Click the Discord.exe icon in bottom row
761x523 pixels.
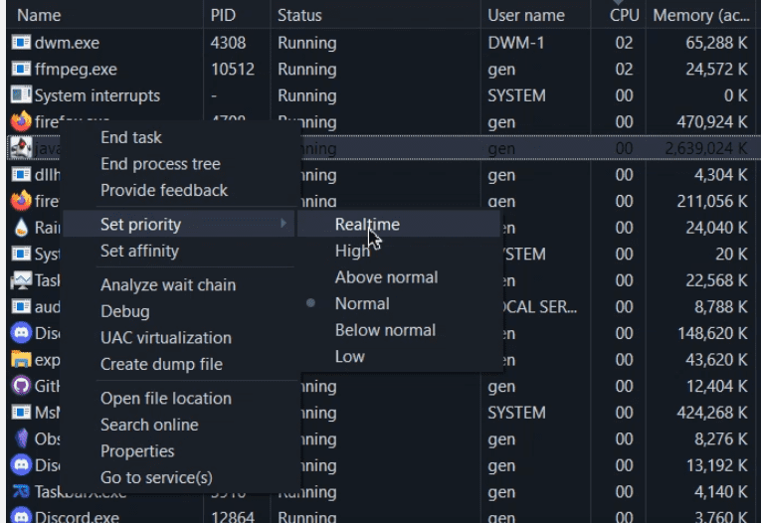pyautogui.click(x=21, y=517)
